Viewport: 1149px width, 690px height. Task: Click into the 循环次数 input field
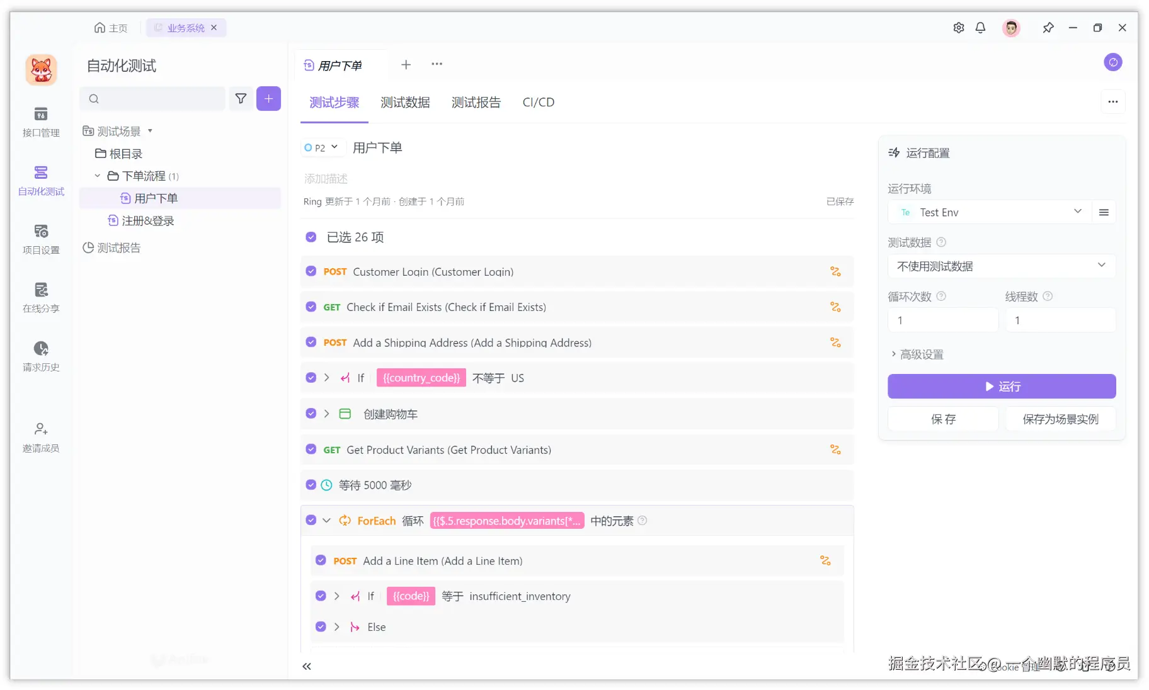pos(942,320)
